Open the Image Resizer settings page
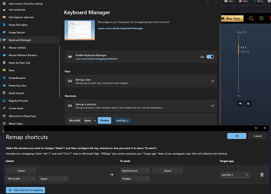Viewport: 271px width, 194px height. click(x=17, y=33)
